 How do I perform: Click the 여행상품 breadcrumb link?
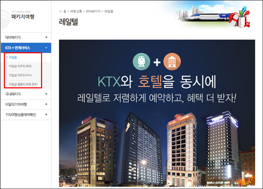pos(76,11)
